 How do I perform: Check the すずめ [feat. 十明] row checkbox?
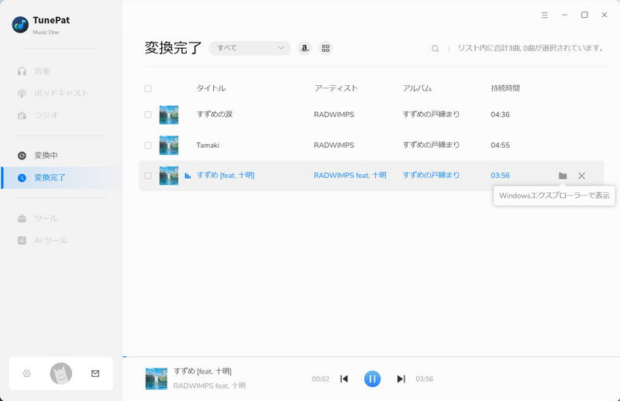pos(148,176)
